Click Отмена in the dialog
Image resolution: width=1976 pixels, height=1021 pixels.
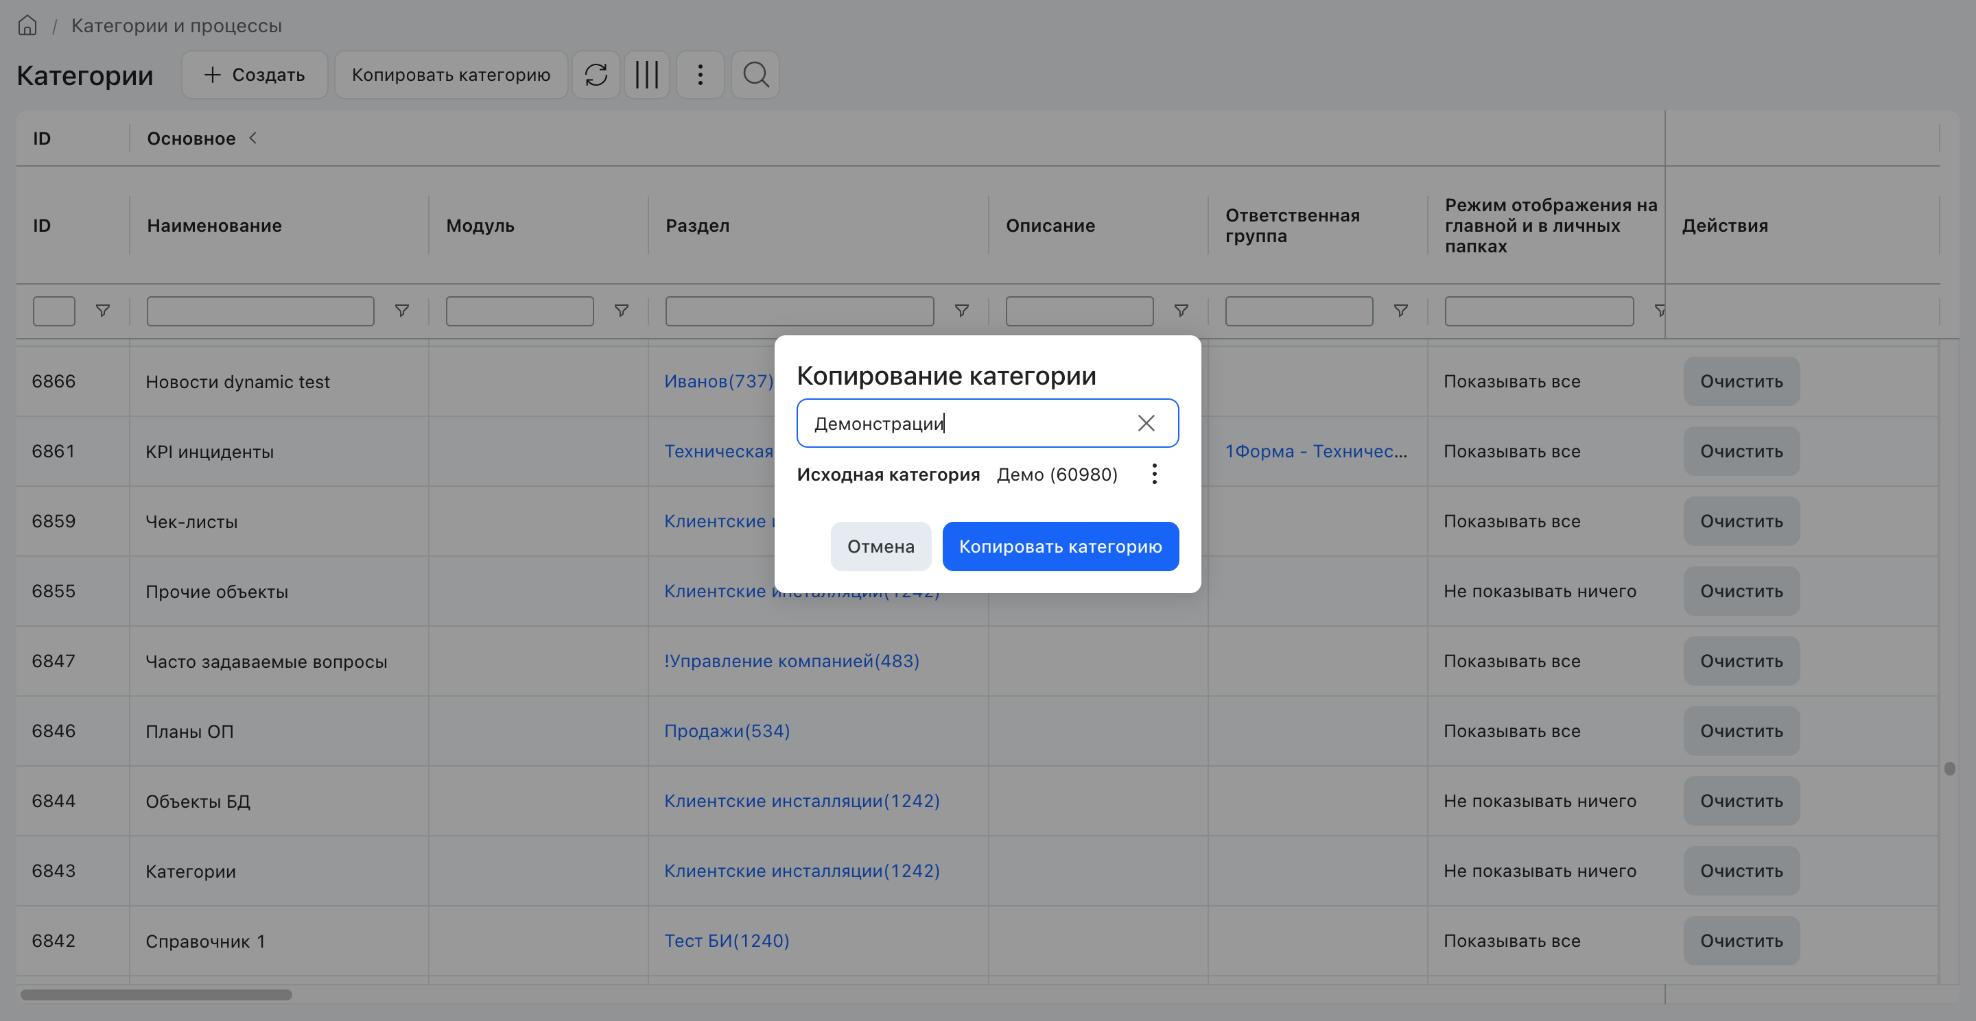880,546
